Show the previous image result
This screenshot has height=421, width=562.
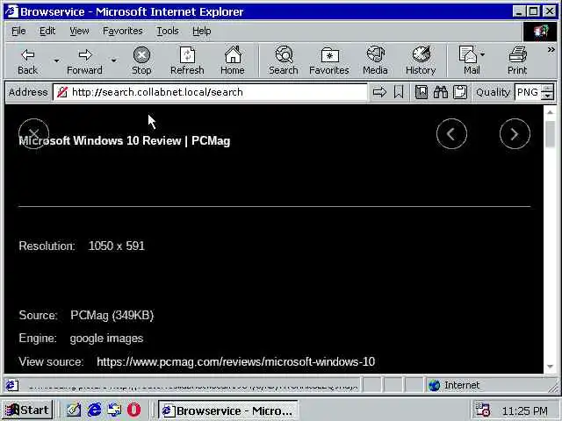tap(451, 134)
